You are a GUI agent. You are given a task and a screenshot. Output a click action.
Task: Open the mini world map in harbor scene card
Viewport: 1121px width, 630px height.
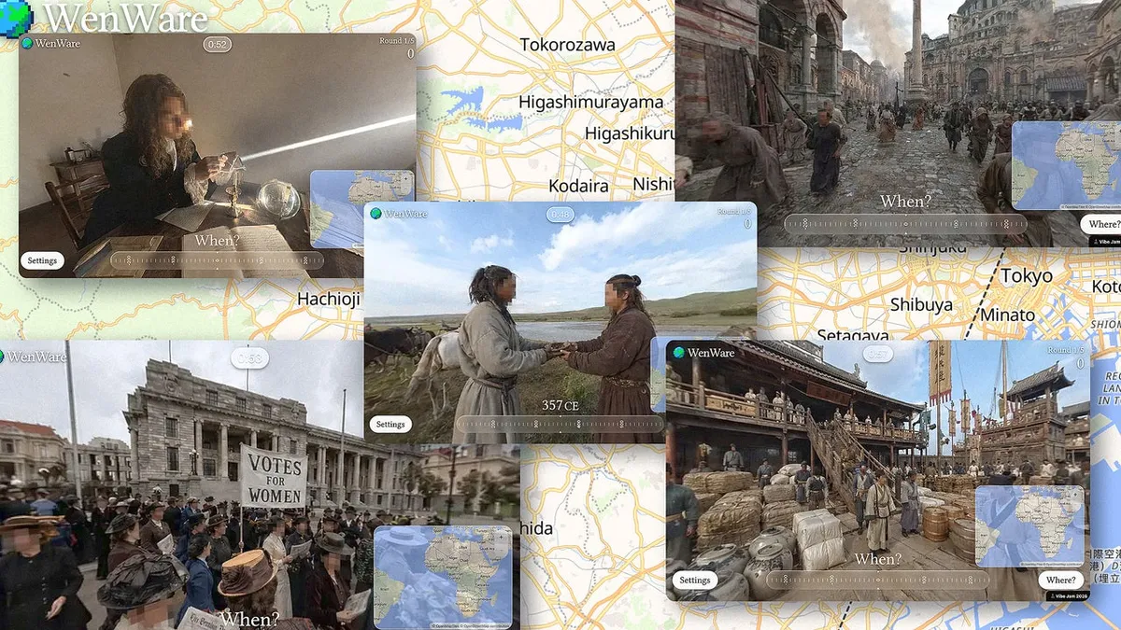[x=1029, y=525]
